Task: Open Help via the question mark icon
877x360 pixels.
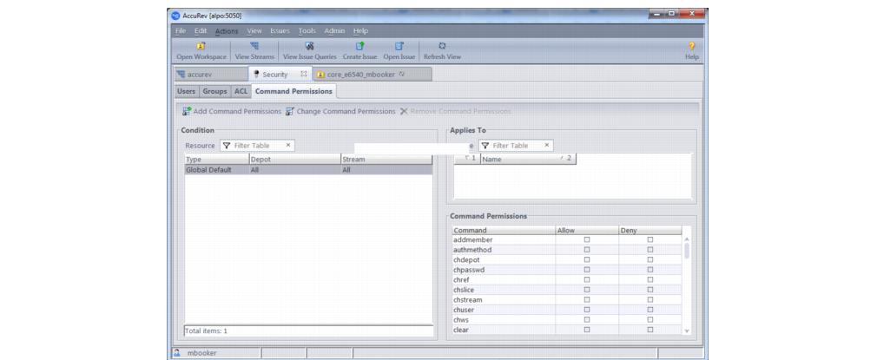Action: (691, 45)
